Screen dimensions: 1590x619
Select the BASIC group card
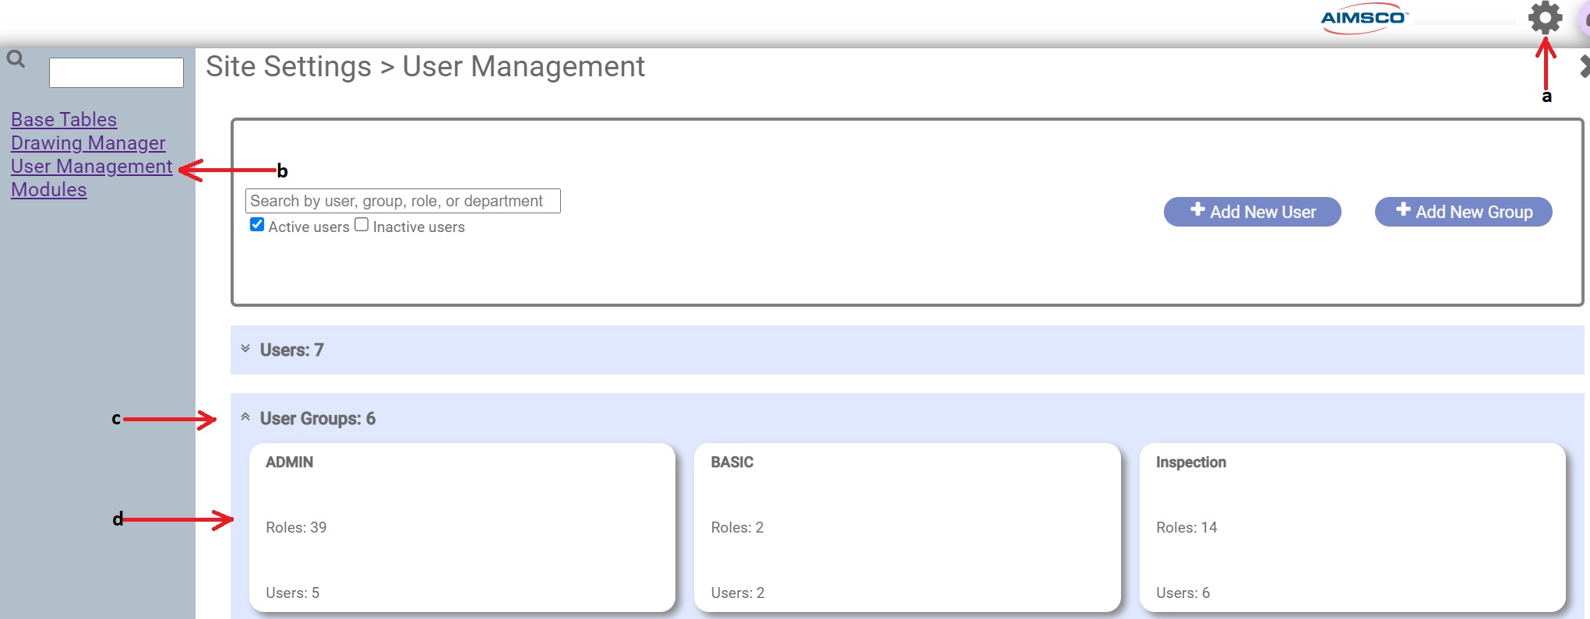pyautogui.click(x=908, y=527)
